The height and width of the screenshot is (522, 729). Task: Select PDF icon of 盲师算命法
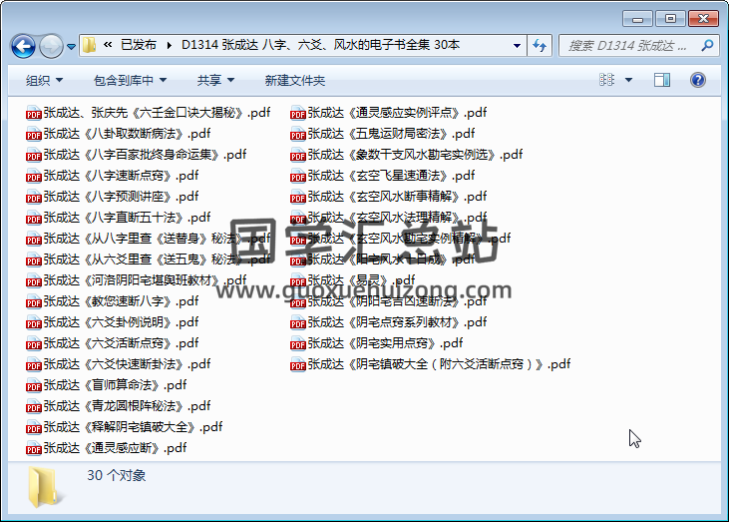pyautogui.click(x=34, y=385)
